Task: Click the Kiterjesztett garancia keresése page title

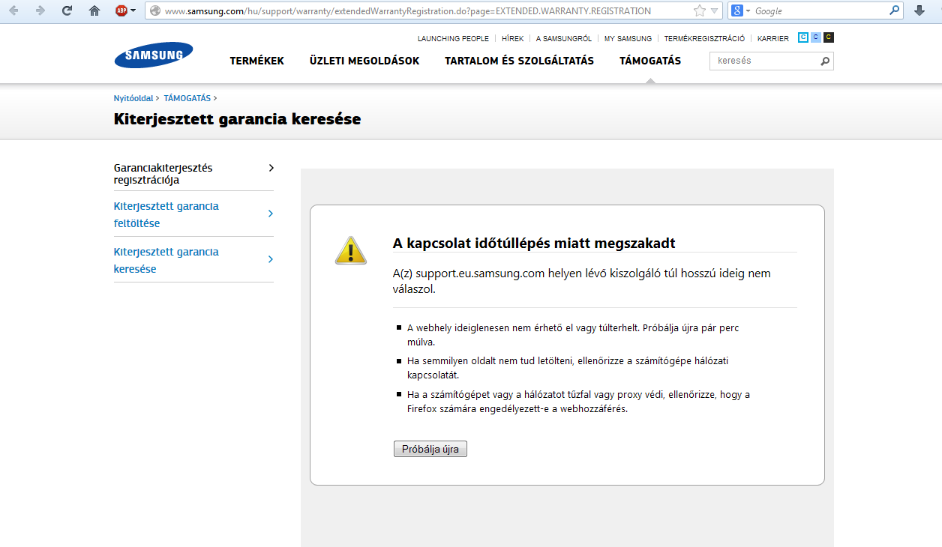Action: (x=237, y=119)
